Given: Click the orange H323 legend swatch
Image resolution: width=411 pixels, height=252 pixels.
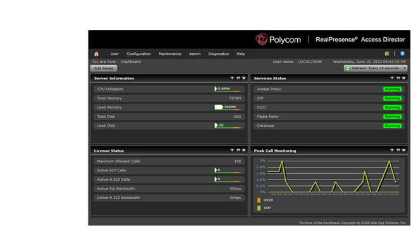Looking at the screenshot, I should [259, 200].
